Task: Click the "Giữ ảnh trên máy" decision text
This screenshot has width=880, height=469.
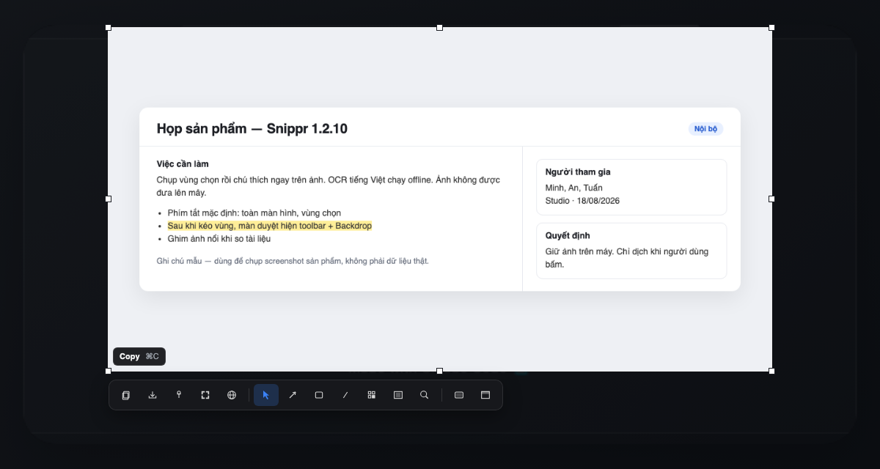Action: click(627, 258)
